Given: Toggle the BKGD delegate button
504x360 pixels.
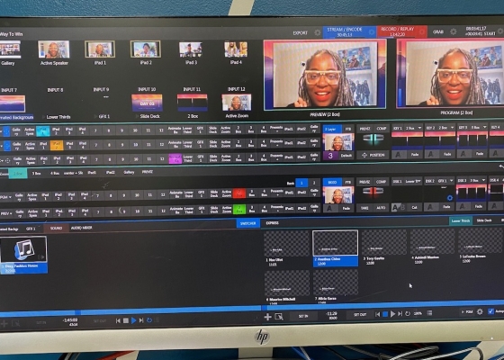Looking at the screenshot, I should coord(332,182).
